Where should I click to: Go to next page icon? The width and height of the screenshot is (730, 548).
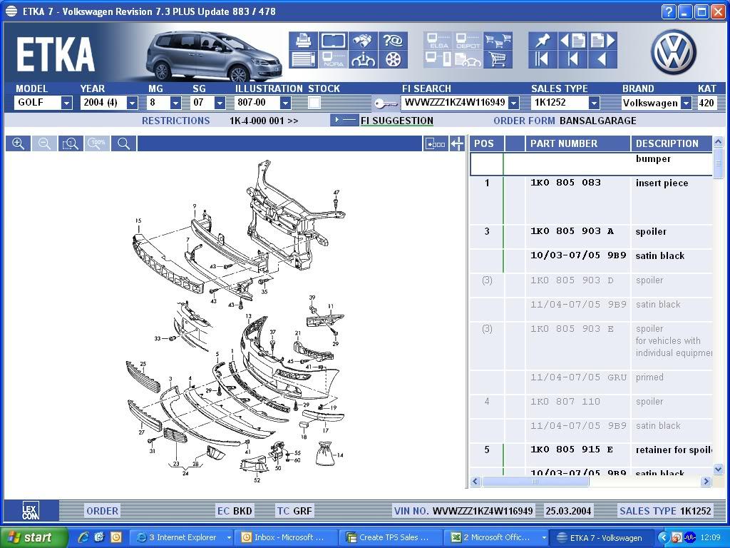pos(602,41)
